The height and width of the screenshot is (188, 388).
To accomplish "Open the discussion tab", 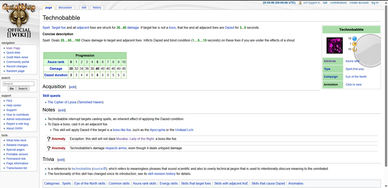I will [65, 8].
